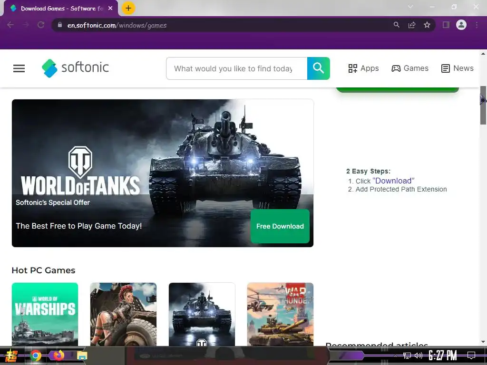Image resolution: width=487 pixels, height=365 pixels.
Task: Open Chrome zoom/search magnifier icon in address bar
Action: [x=396, y=25]
